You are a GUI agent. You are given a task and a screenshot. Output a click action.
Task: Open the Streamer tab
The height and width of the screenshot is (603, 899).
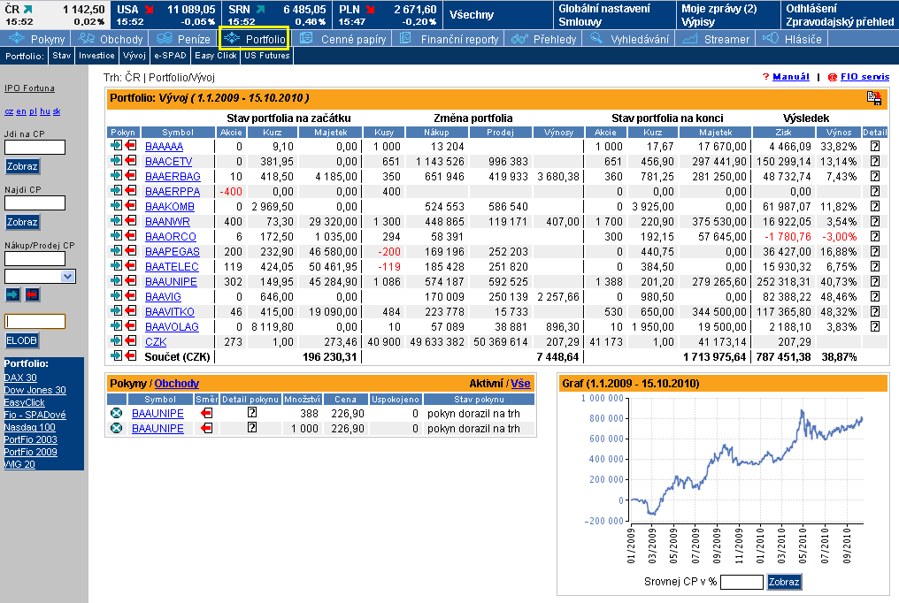coord(716,39)
